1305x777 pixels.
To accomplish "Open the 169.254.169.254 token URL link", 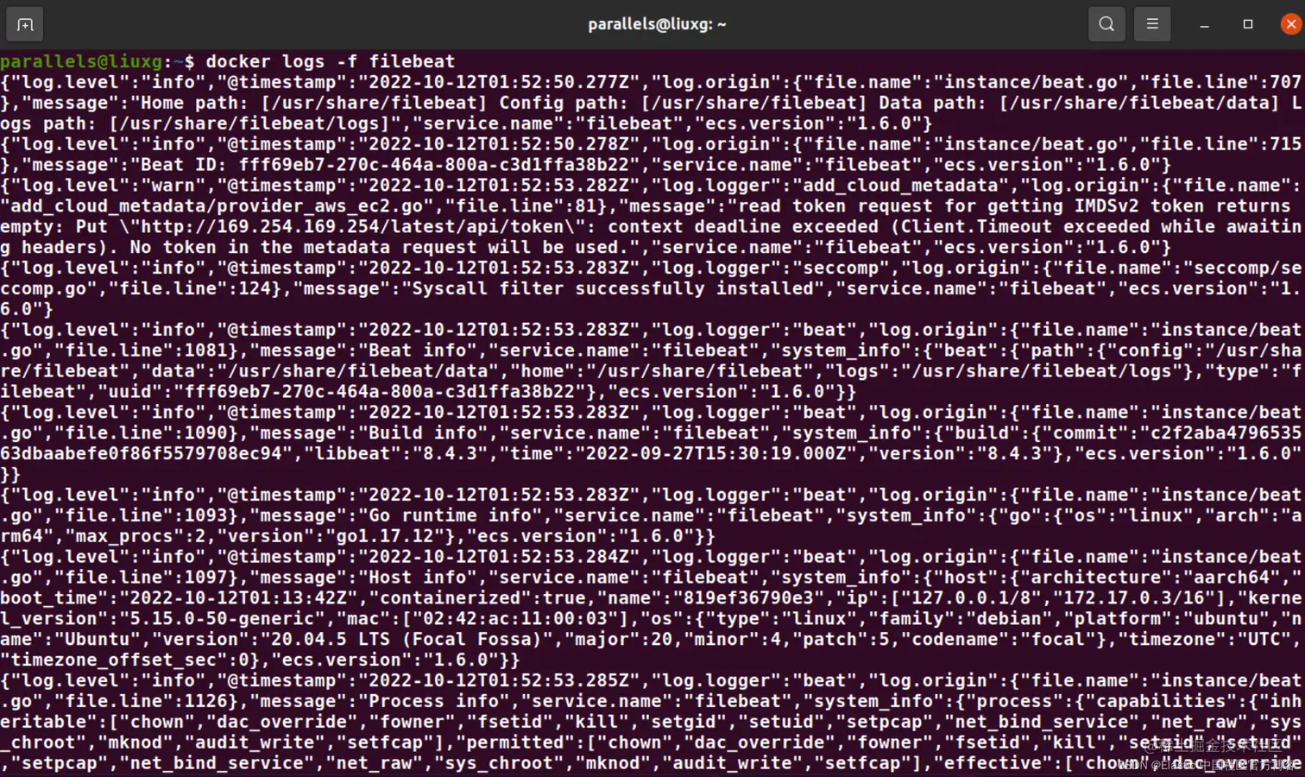I will tap(352, 227).
